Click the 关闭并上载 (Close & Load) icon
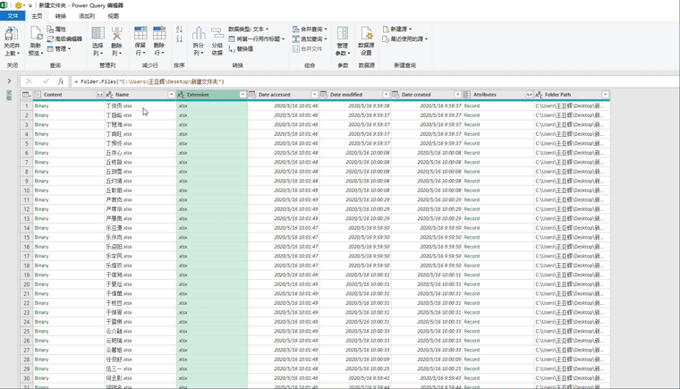 click(x=12, y=34)
